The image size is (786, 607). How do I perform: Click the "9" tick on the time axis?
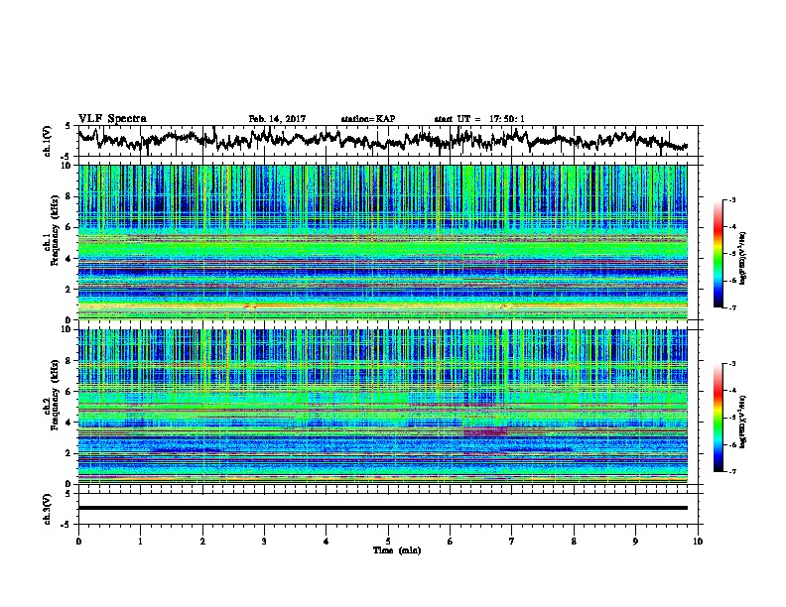pos(635,542)
